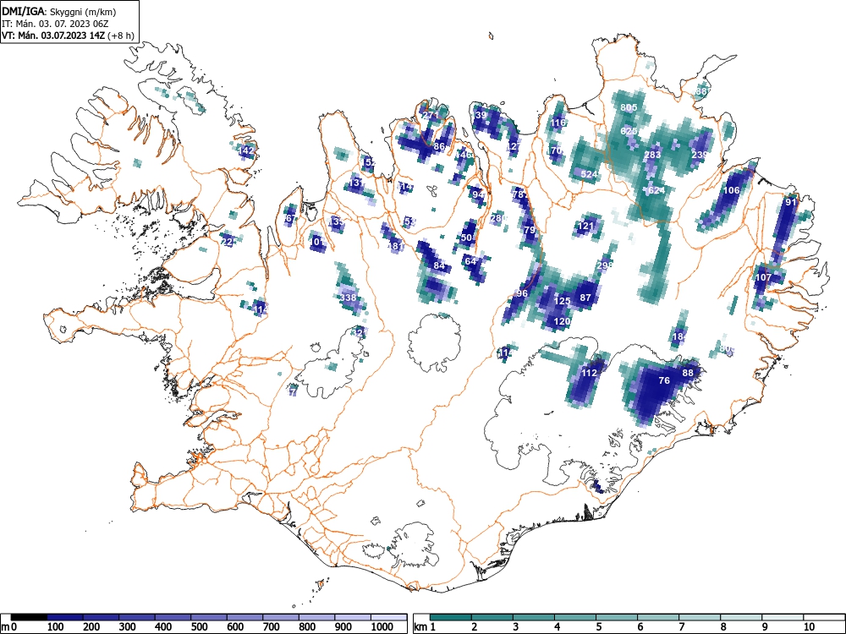Click the dark navy 100–200 m legend swatch
This screenshot has height=634, width=846.
pyautogui.click(x=65, y=616)
